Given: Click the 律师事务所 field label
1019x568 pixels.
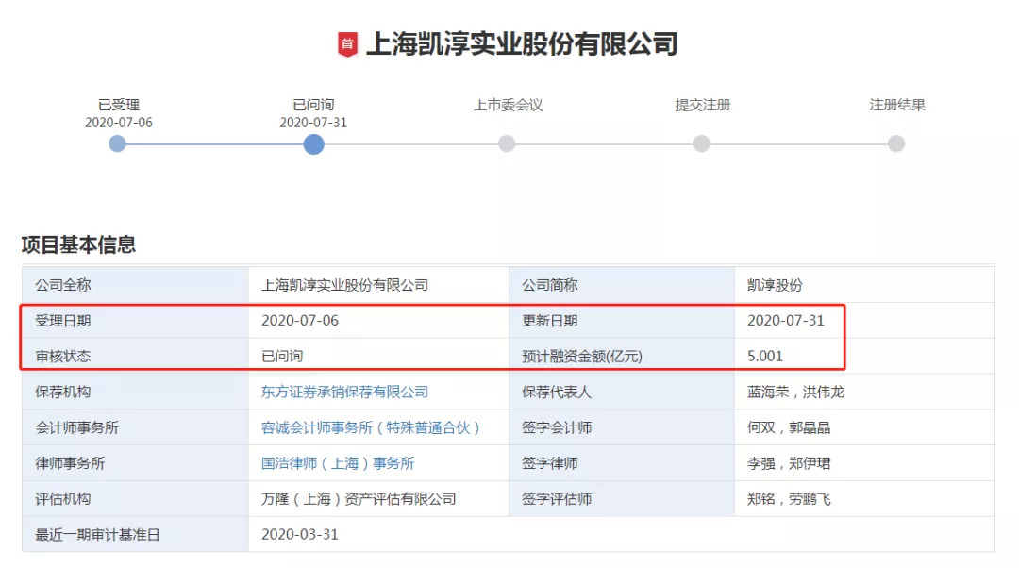Looking at the screenshot, I should [x=70, y=463].
